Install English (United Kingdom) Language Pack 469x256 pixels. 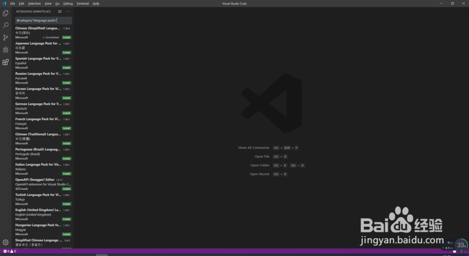(67, 219)
